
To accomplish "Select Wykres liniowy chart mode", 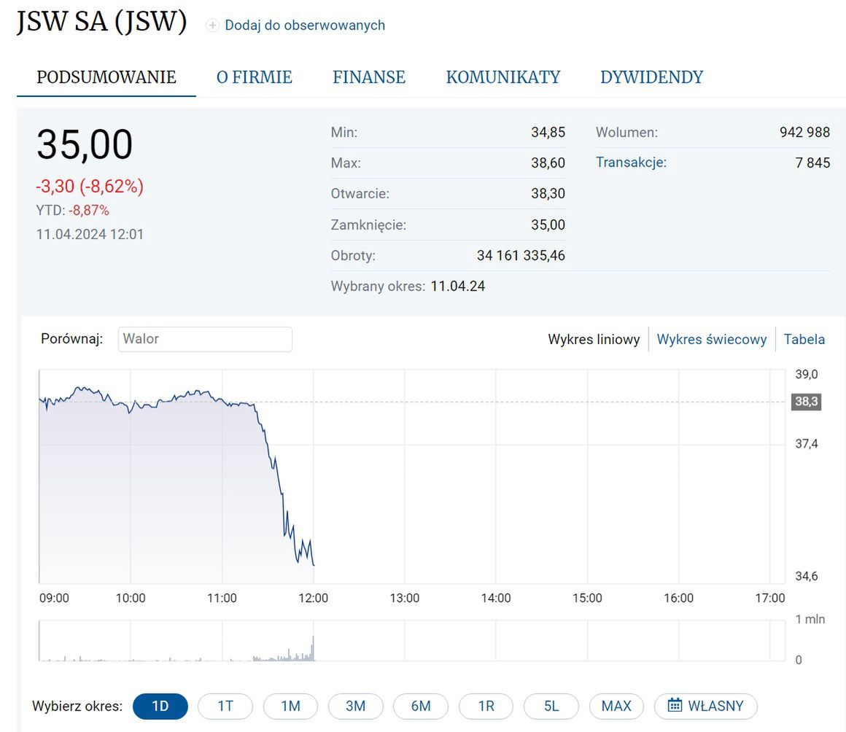I will point(594,339).
